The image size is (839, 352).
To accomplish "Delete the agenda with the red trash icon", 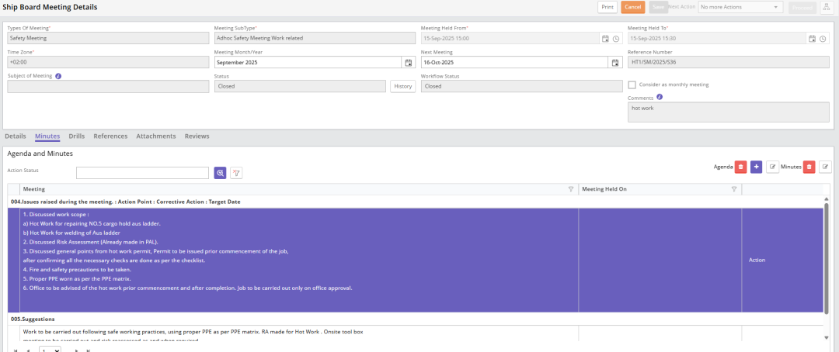I will [740, 167].
